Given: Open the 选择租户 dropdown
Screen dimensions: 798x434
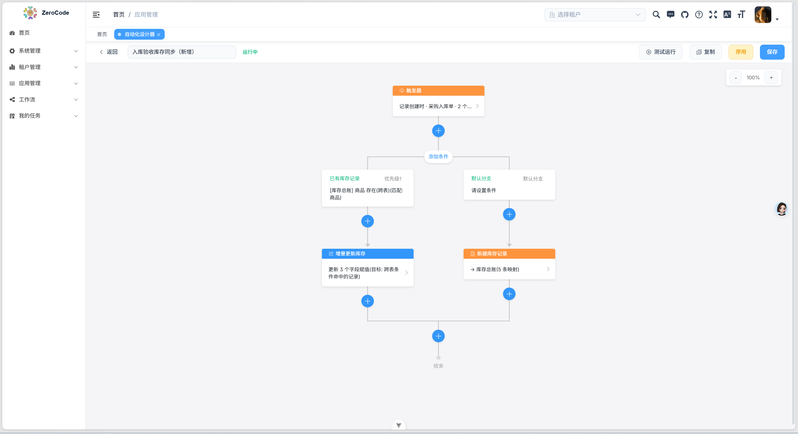Looking at the screenshot, I should pos(595,14).
